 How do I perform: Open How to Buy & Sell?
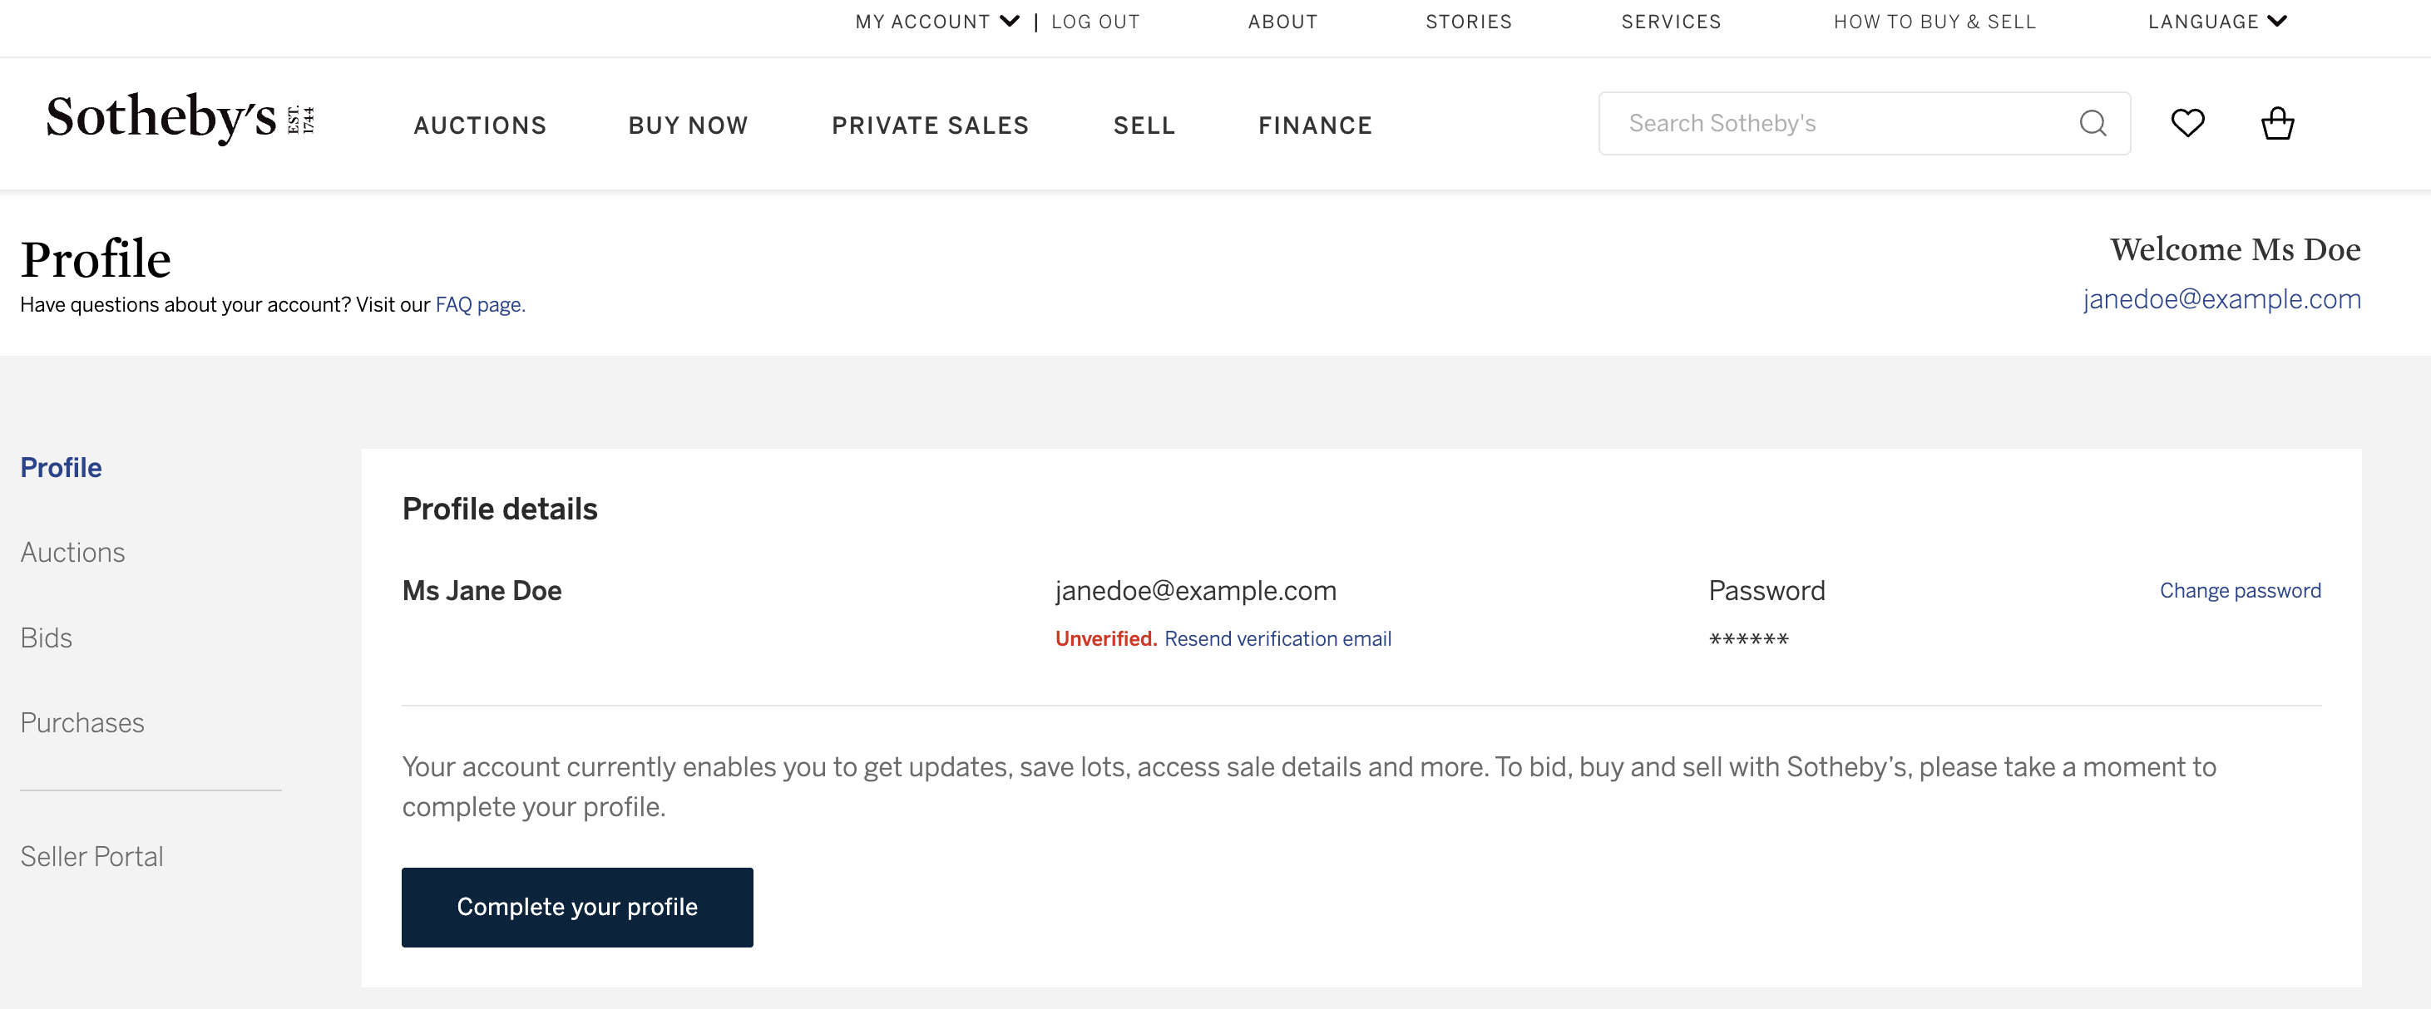coord(1934,22)
